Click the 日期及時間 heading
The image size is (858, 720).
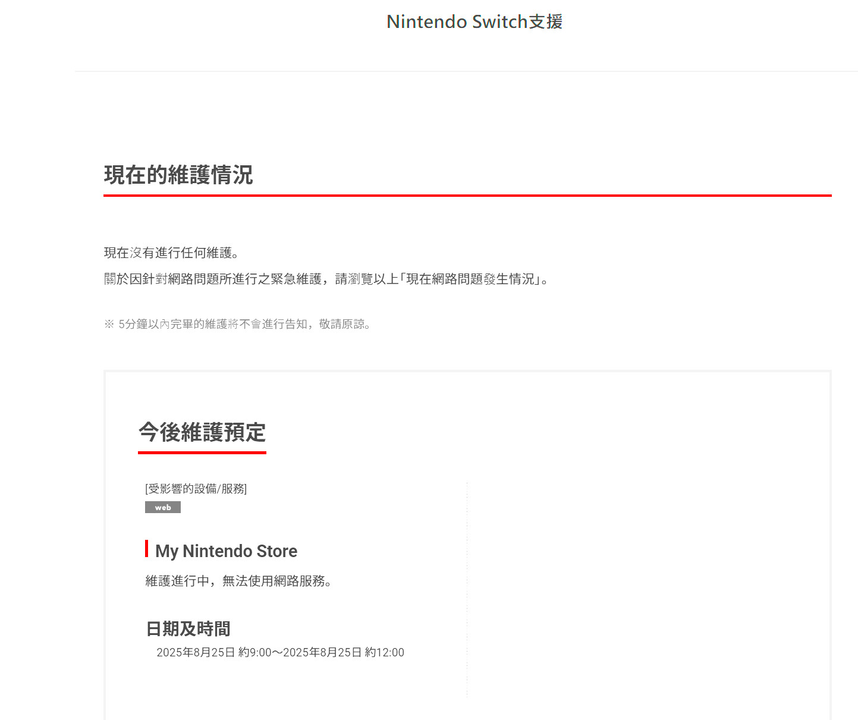click(188, 628)
